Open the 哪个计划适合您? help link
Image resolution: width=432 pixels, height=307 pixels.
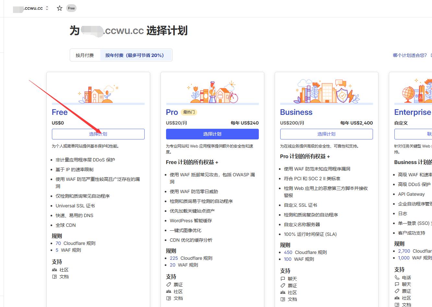click(410, 55)
